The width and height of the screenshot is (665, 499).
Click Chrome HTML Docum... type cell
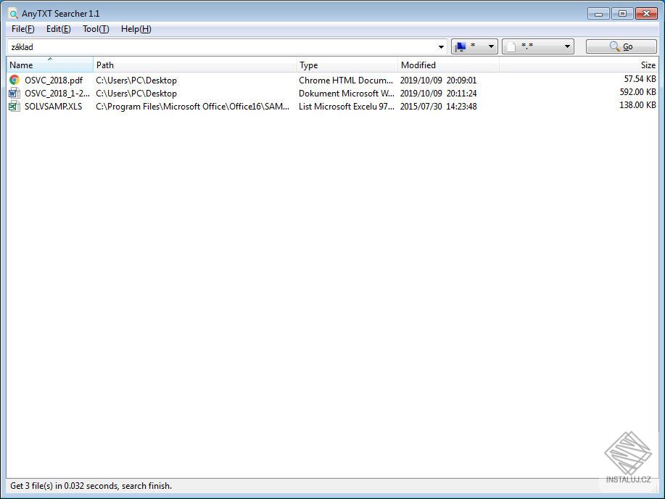coord(346,81)
